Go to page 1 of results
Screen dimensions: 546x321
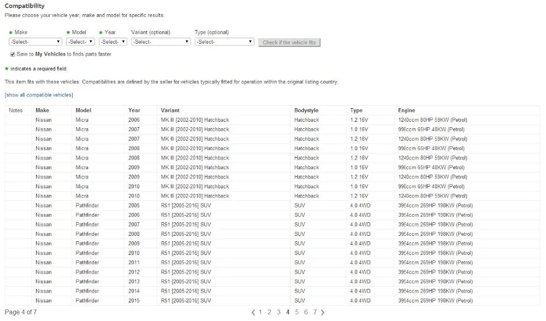pyautogui.click(x=260, y=312)
